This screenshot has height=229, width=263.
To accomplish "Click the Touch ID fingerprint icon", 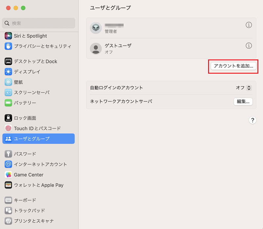I will pyautogui.click(x=8, y=128).
